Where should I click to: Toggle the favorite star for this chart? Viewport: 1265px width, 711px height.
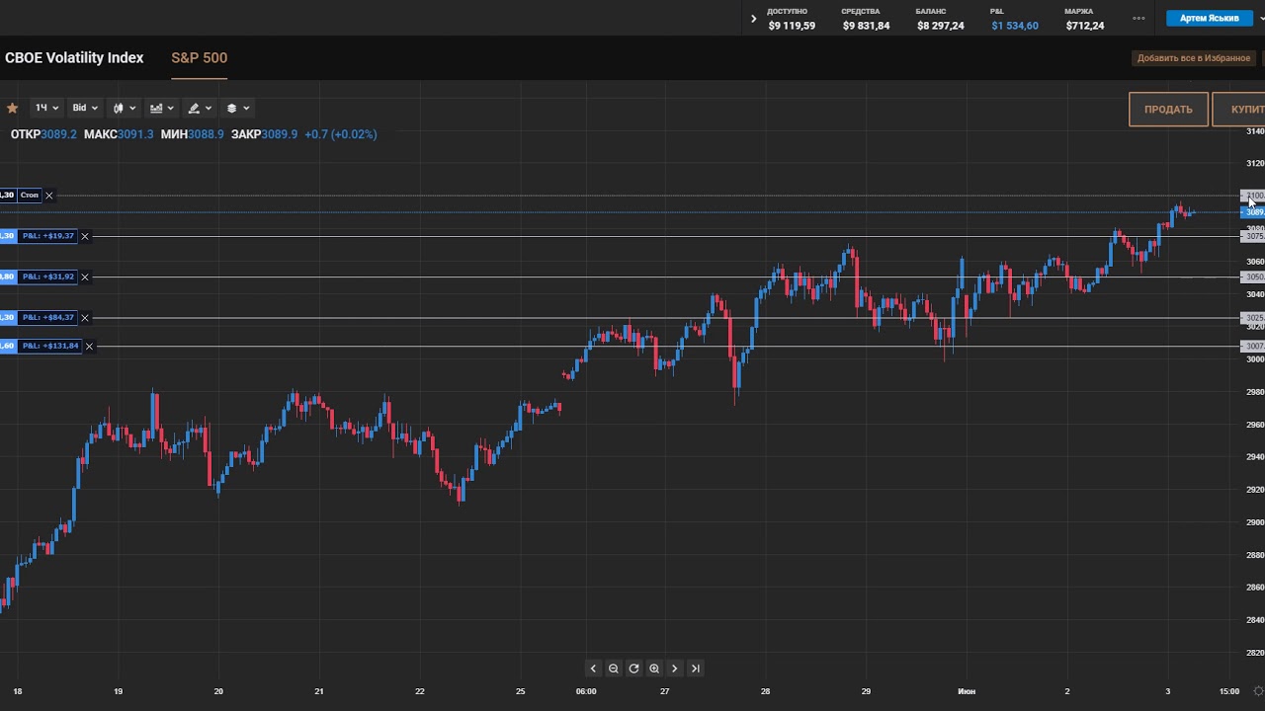[13, 109]
